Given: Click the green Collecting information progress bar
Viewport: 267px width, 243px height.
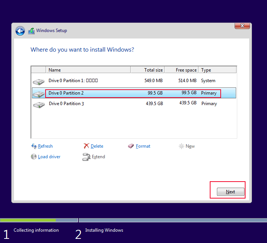Looking at the screenshot, I should (x=28, y=220).
